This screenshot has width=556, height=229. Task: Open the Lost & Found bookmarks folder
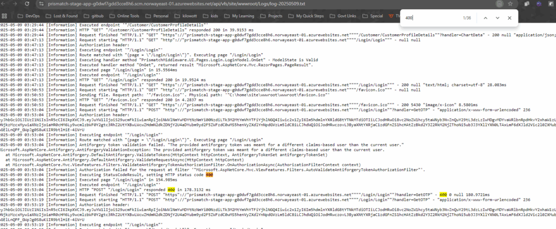click(x=62, y=16)
